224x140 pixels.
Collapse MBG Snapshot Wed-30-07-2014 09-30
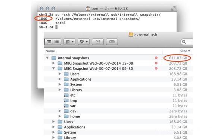[53, 68]
